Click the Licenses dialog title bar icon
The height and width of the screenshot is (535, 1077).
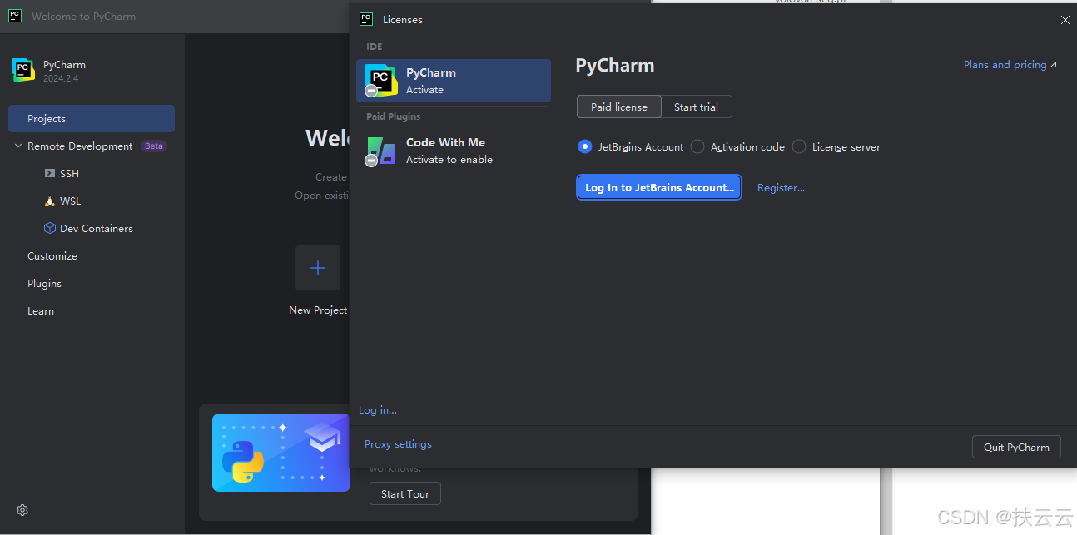click(365, 19)
